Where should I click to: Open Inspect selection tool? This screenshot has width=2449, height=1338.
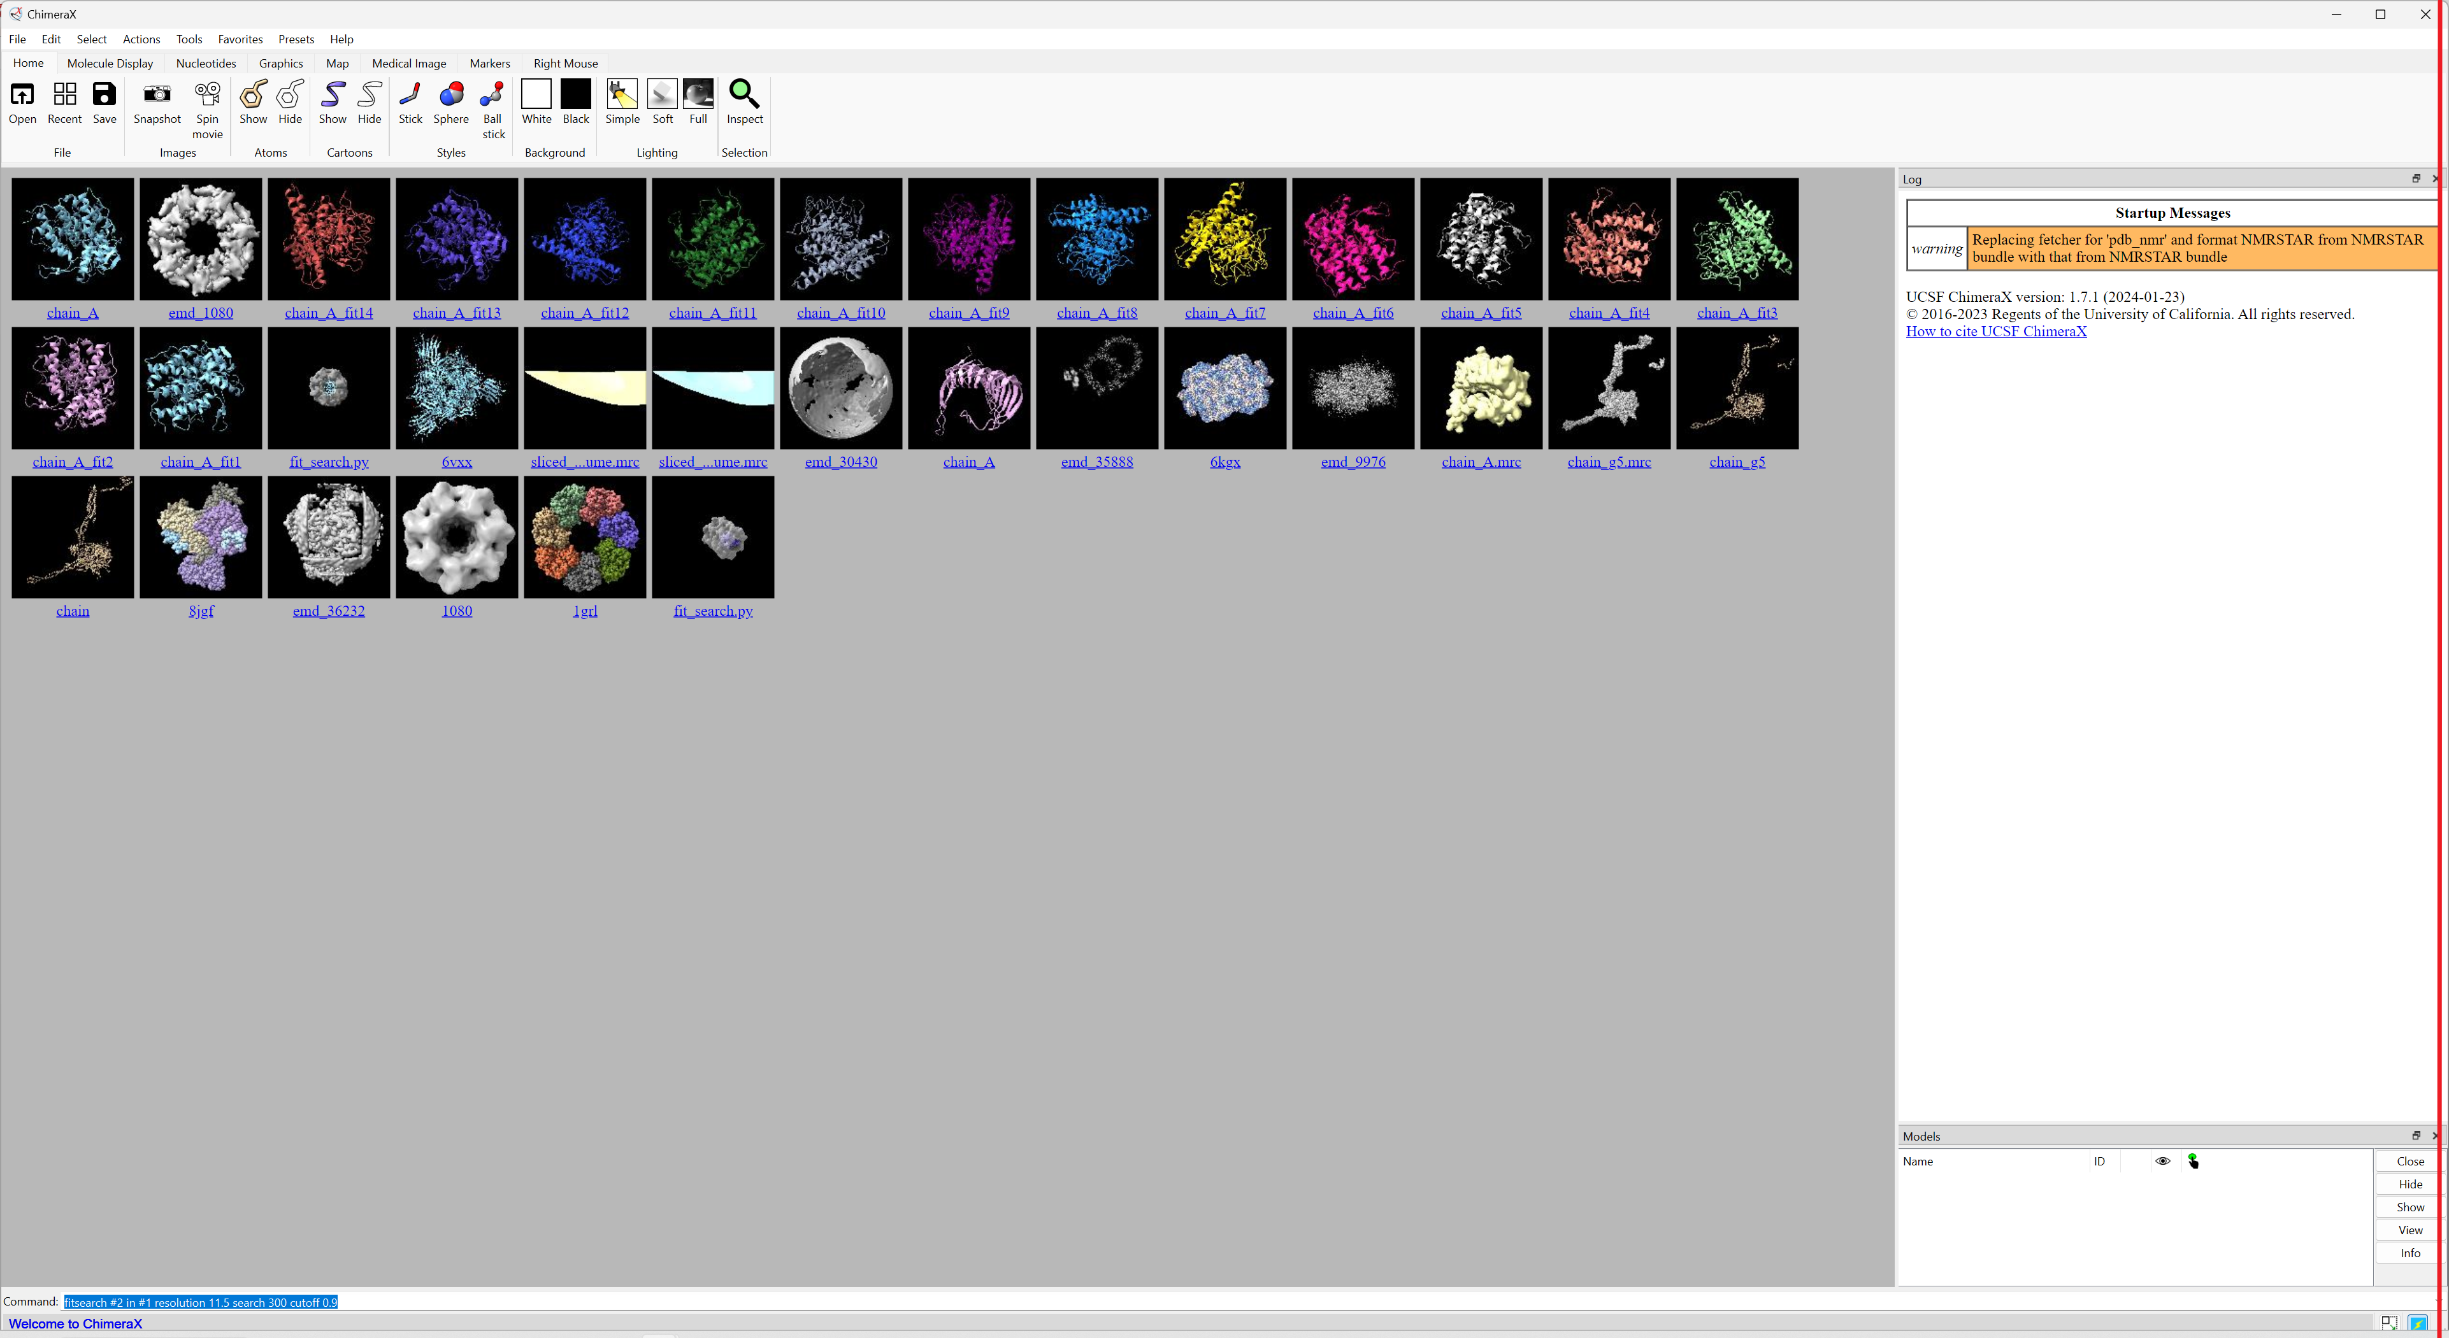click(744, 95)
